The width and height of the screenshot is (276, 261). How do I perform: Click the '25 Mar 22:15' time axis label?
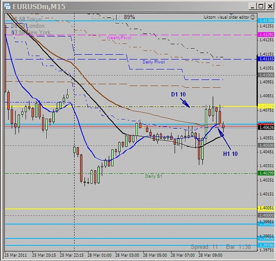pyautogui.click(x=72, y=255)
